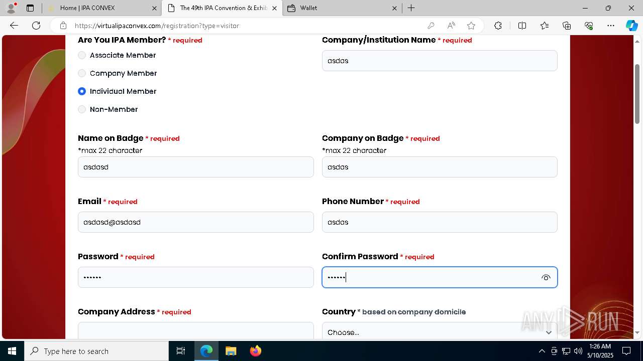Select Non-Member radio option
Viewport: 643px width, 361px height.
82,109
